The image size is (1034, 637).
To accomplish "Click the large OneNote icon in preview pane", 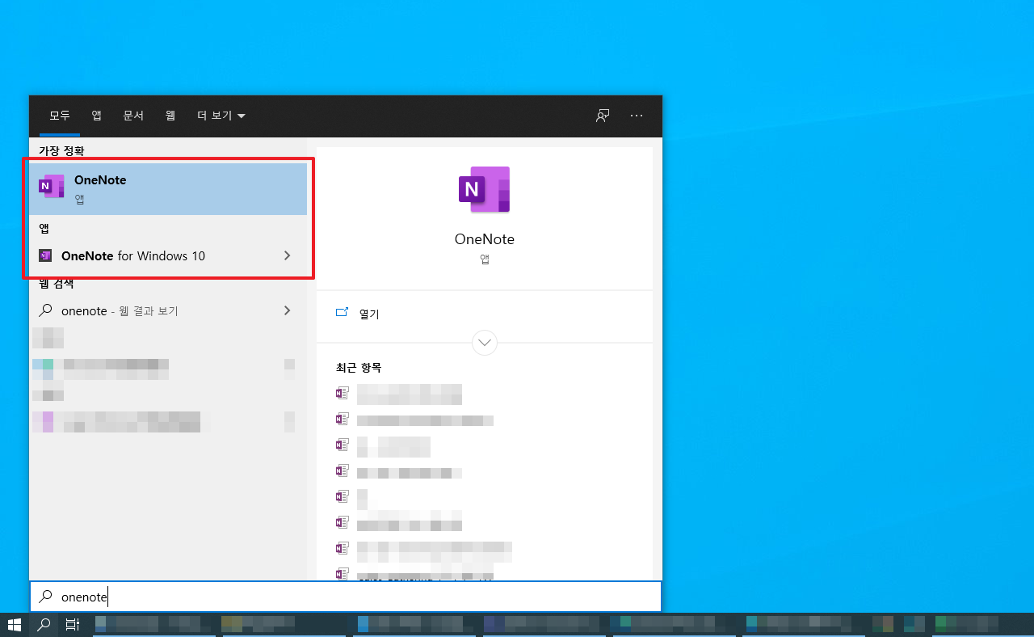I will click(x=484, y=188).
